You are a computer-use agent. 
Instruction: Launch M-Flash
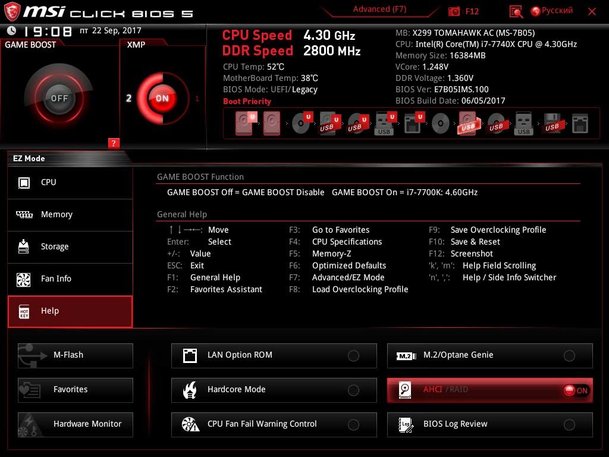click(x=76, y=355)
